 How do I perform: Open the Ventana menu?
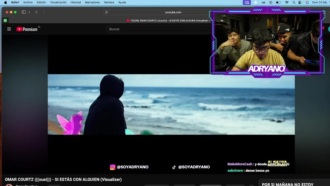109,2
